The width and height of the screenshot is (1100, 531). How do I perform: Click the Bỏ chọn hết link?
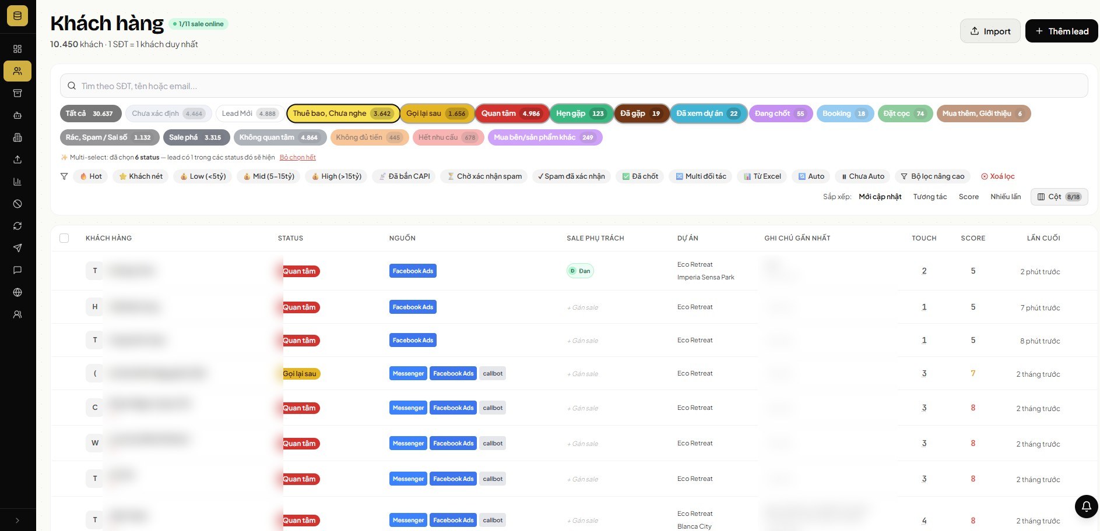click(x=297, y=157)
